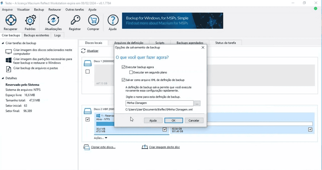Tick the Disco 1 selection checkbox

point(87,72)
